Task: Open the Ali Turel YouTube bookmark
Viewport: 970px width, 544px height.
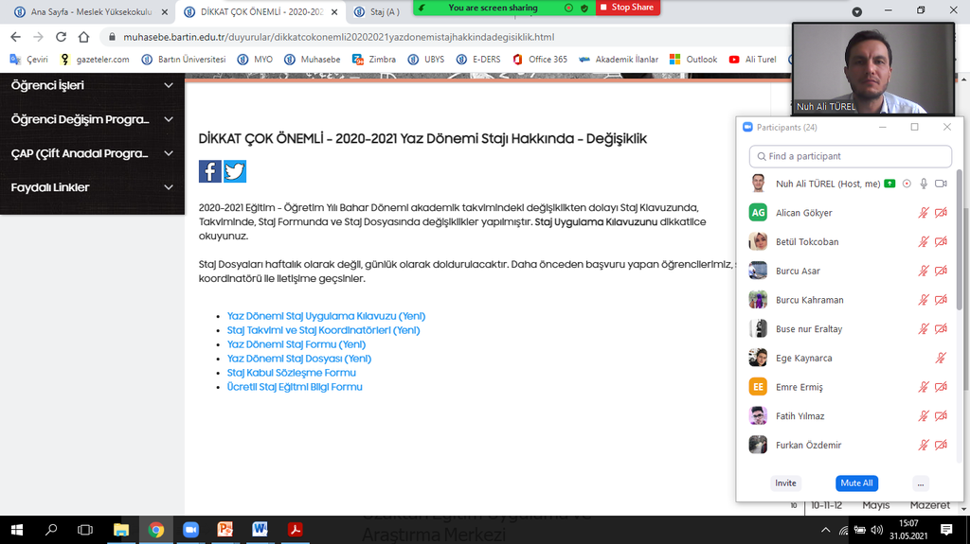Action: (752, 60)
